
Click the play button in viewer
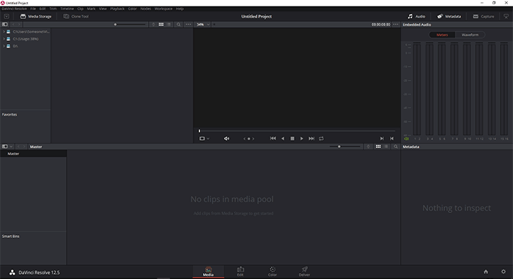click(302, 138)
